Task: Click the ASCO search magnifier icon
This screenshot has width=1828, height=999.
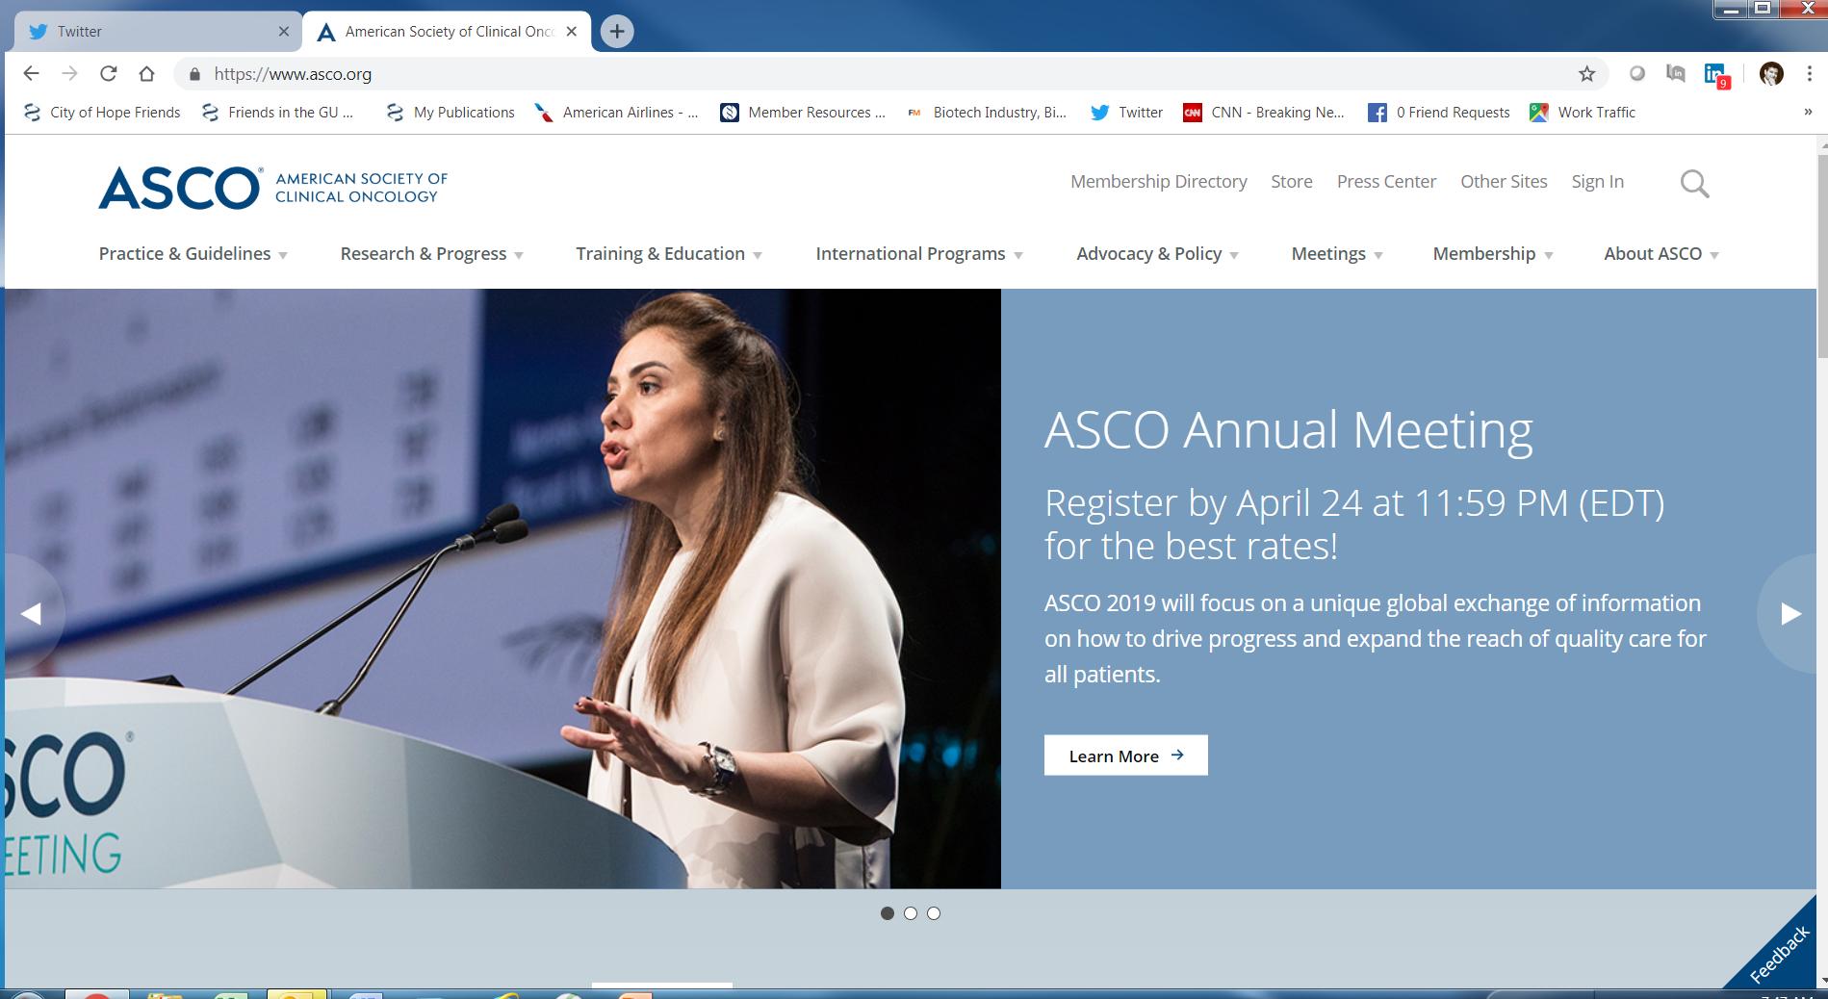Action: click(x=1694, y=183)
